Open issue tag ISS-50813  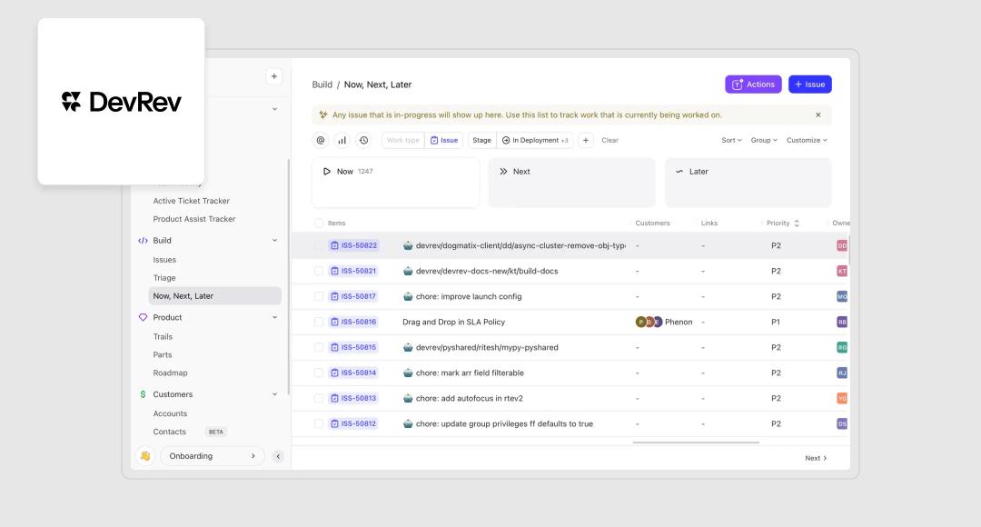pos(353,398)
